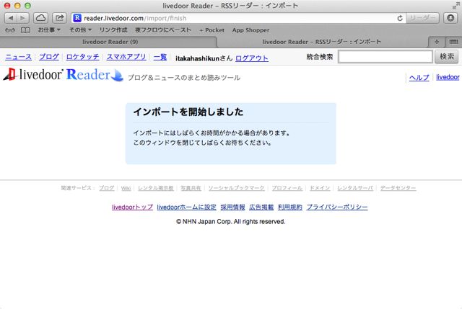Open footer レンタル掲示板 link
Viewport: 462px width, 309px height.
point(156,188)
